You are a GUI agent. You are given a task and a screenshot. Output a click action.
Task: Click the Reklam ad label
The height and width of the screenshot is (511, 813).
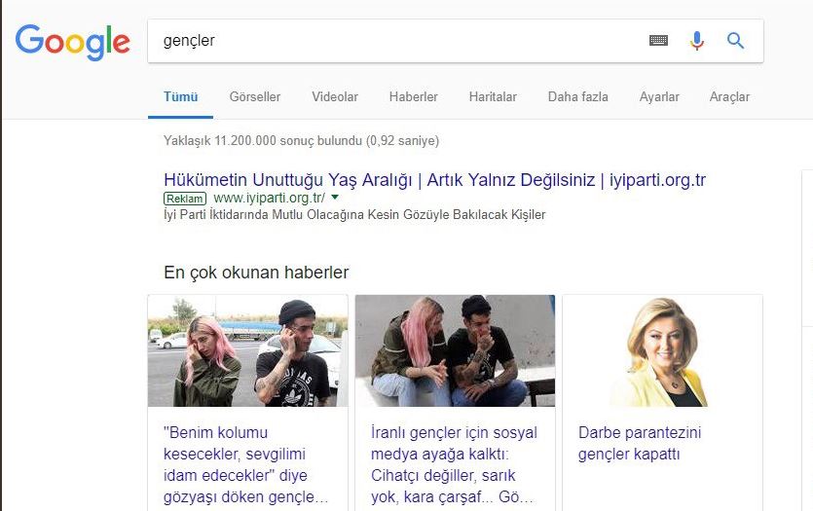(185, 199)
